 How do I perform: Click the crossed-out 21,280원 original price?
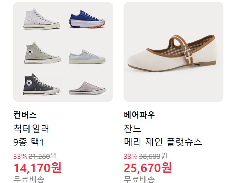click(42, 156)
